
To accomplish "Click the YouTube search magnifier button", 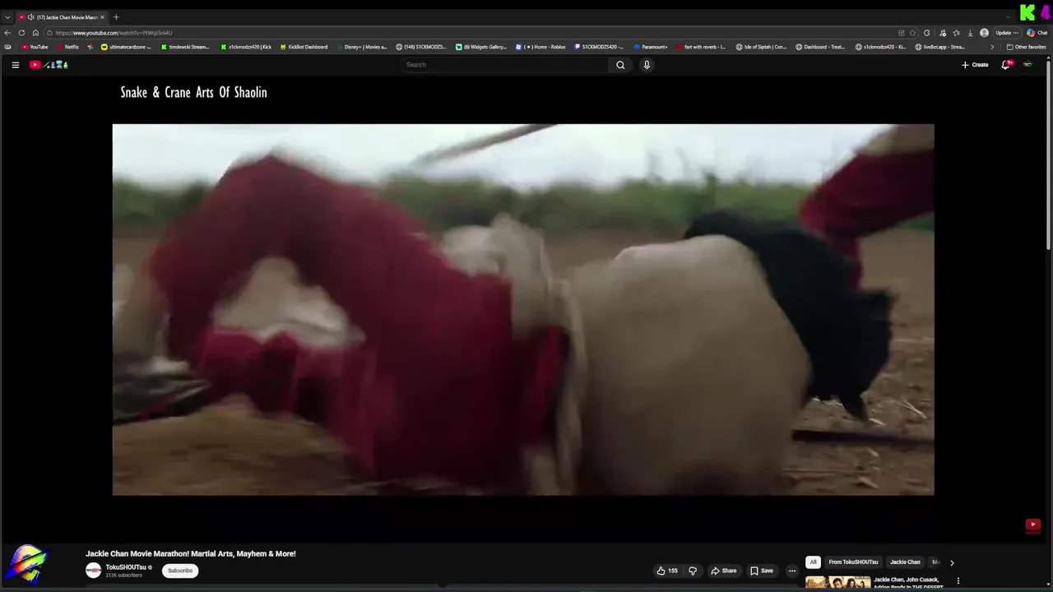I will coord(620,65).
